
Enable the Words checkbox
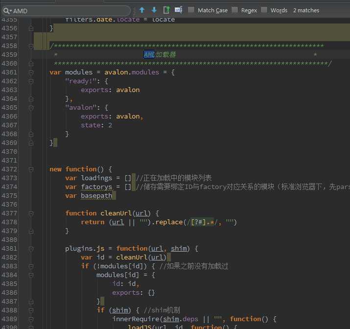(264, 10)
